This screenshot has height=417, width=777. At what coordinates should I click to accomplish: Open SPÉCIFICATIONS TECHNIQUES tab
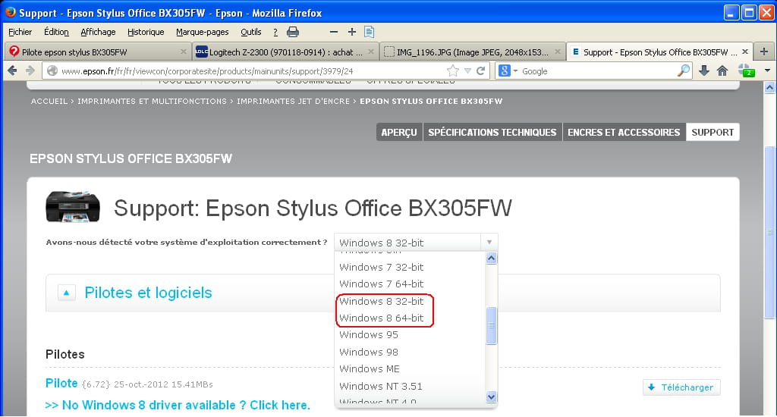492,132
